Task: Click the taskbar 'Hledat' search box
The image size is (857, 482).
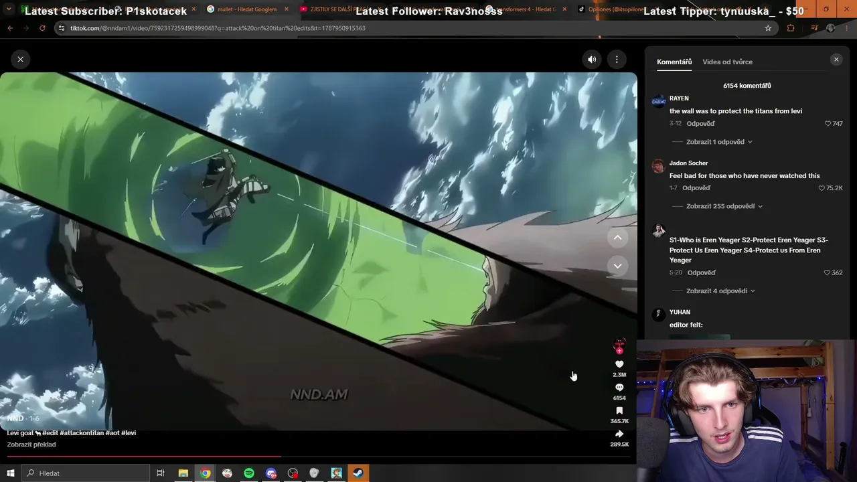Action: [x=85, y=473]
